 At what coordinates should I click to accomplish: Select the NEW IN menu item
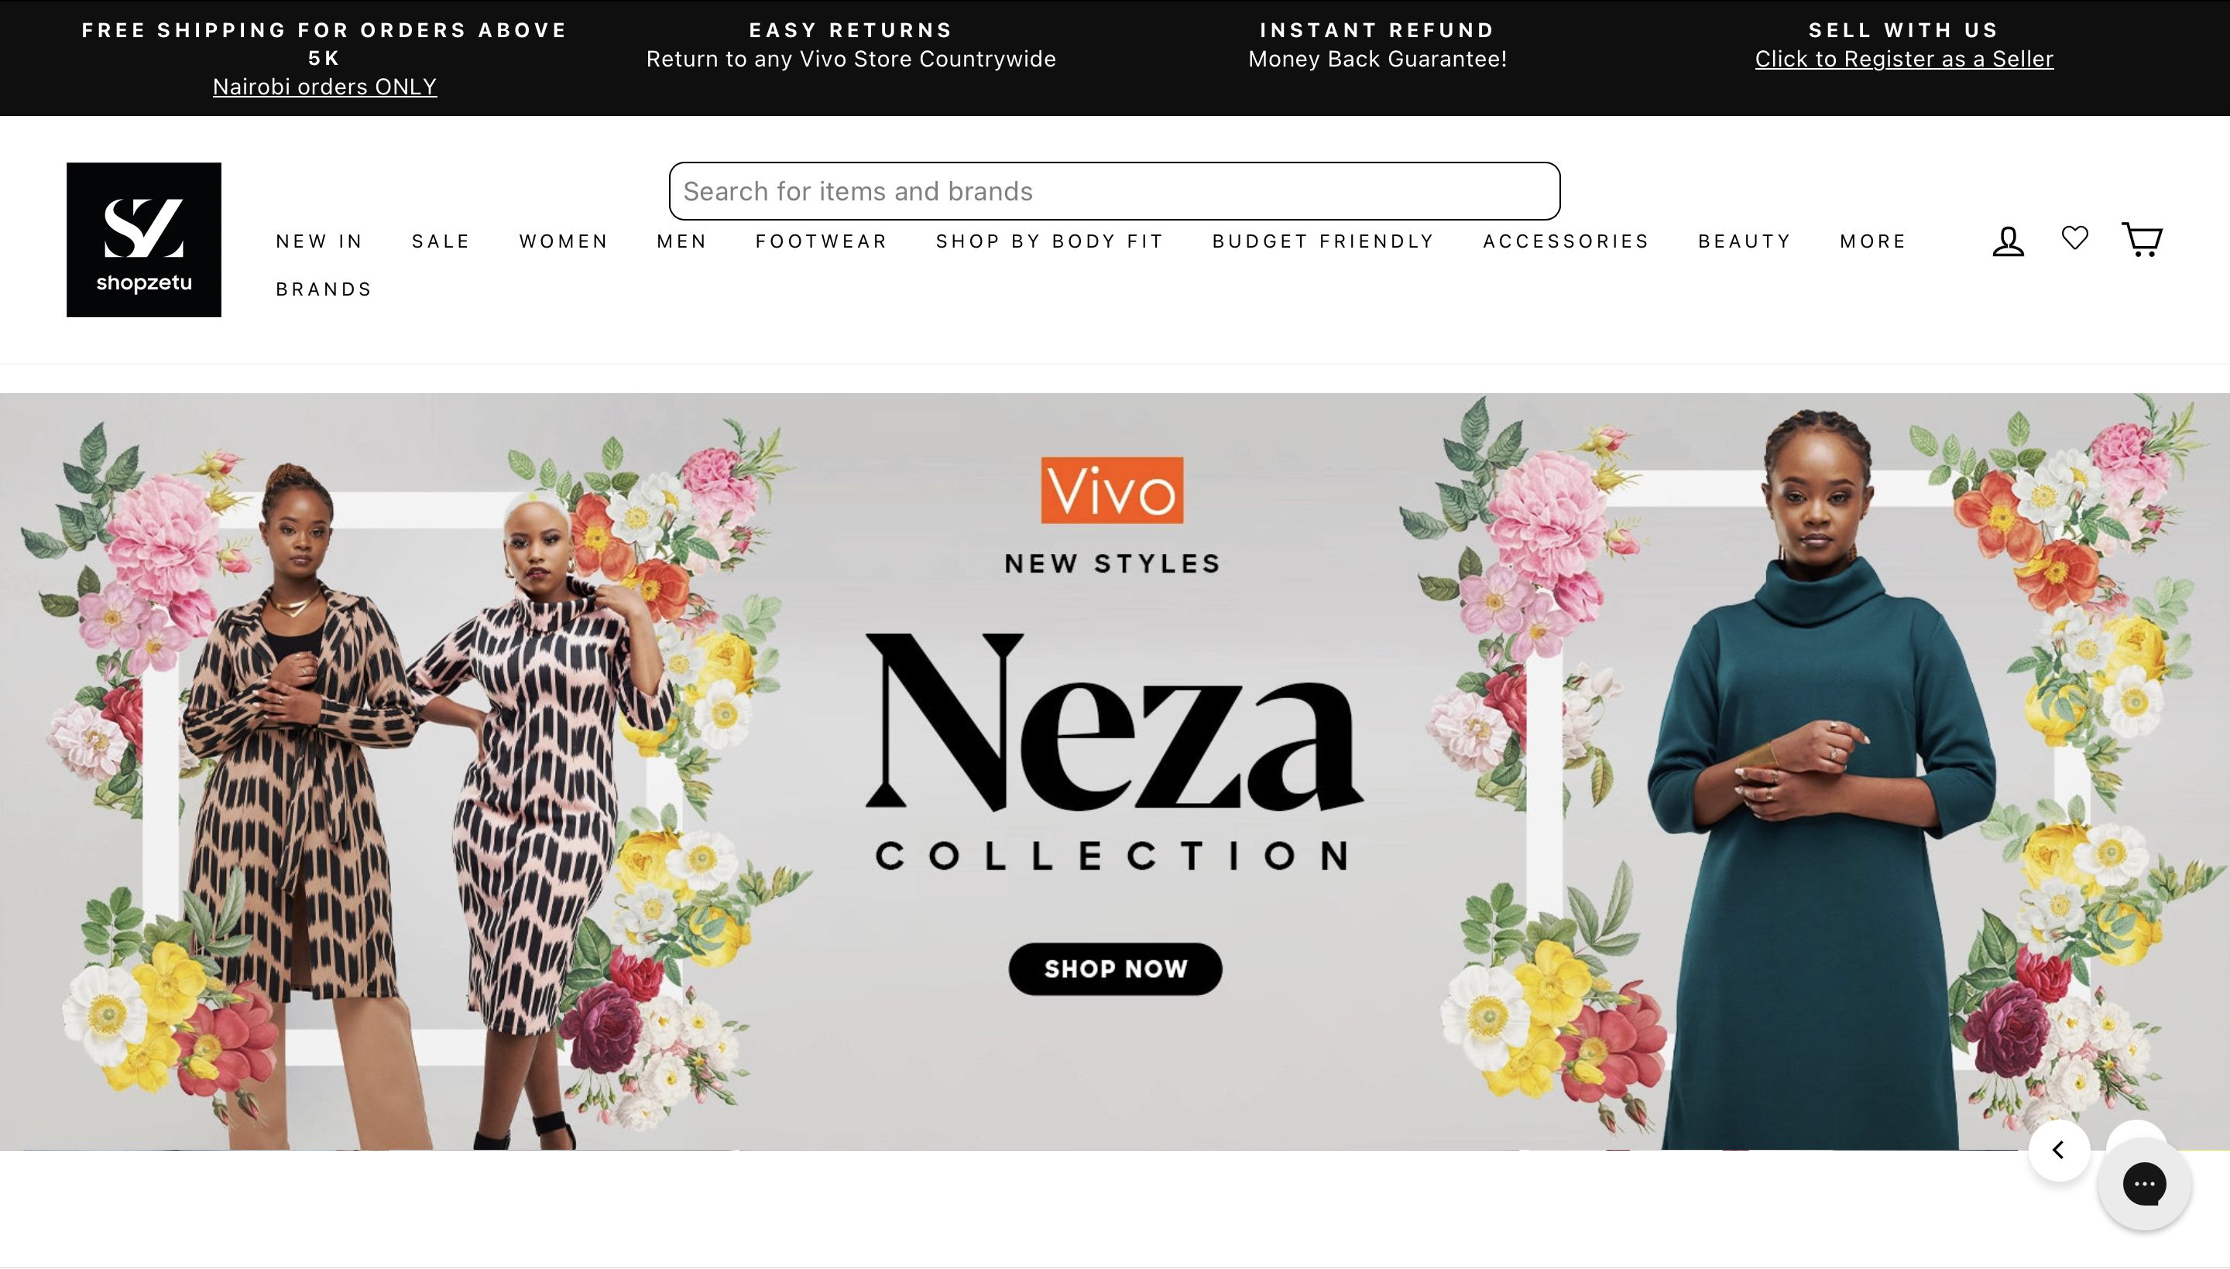pos(319,241)
